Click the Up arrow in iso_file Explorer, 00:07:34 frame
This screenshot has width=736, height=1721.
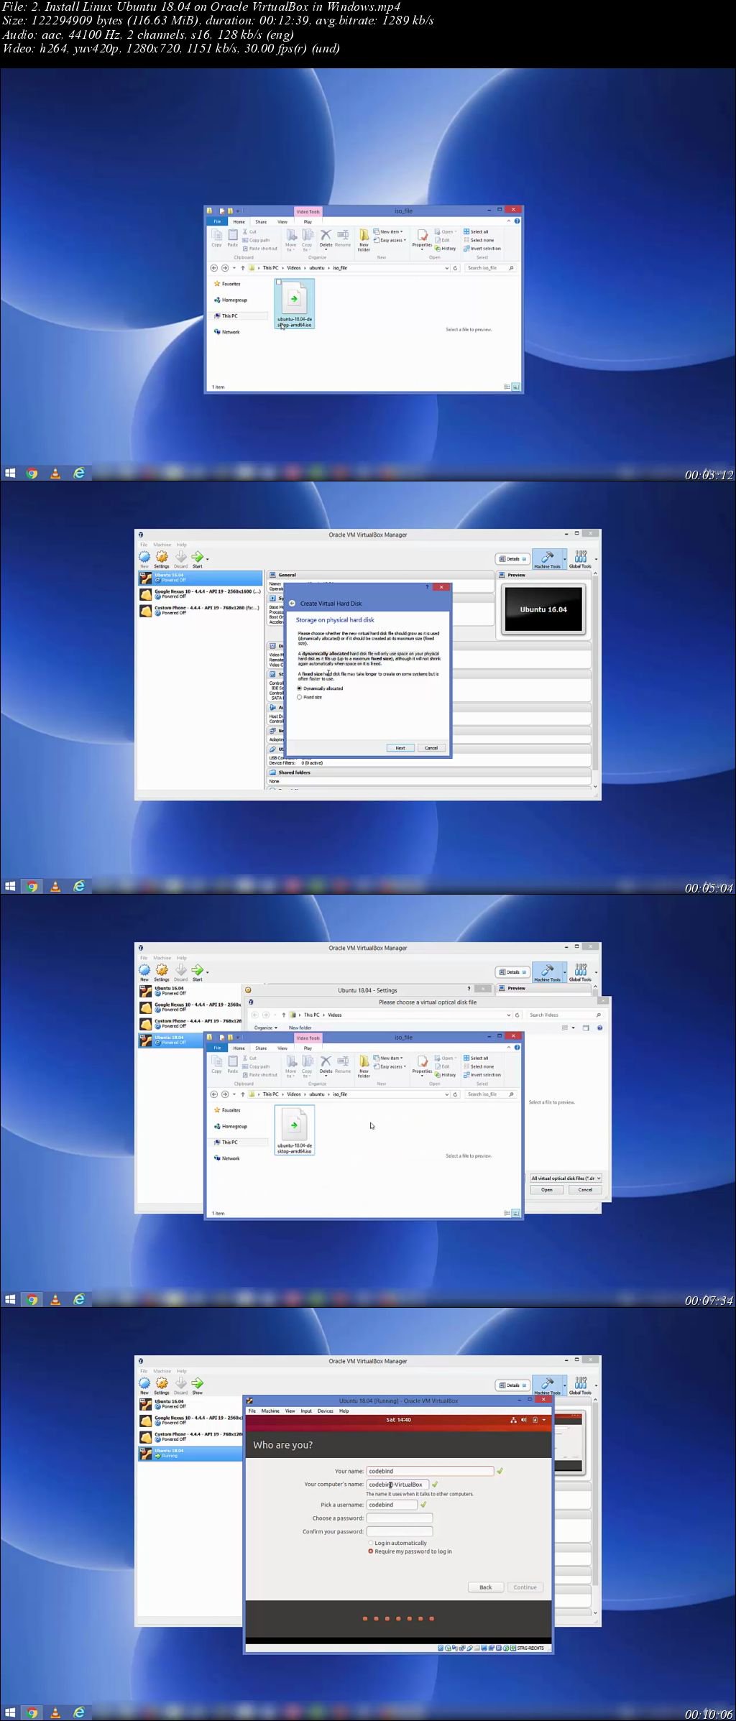point(243,1094)
